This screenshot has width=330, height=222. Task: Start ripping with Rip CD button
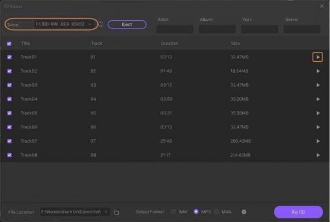[298, 212]
